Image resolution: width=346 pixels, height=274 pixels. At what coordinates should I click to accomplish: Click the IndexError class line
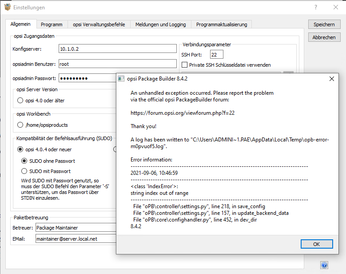[x=154, y=186]
